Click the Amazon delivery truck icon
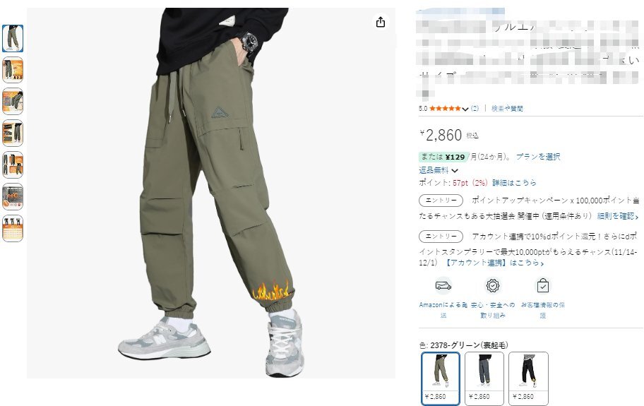The width and height of the screenshot is (644, 406). tap(443, 285)
